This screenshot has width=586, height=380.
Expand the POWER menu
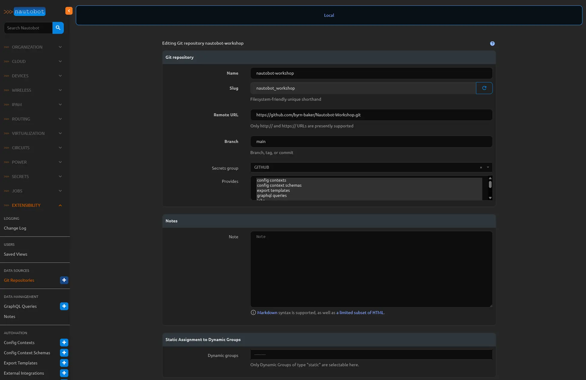point(33,162)
